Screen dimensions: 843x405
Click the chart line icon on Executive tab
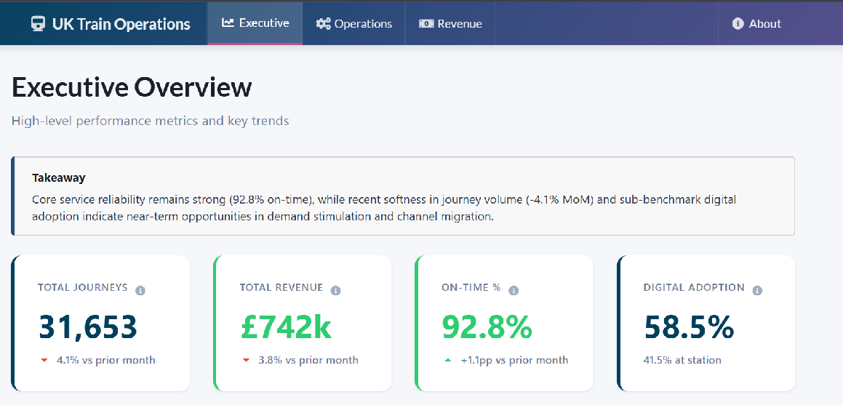(228, 23)
